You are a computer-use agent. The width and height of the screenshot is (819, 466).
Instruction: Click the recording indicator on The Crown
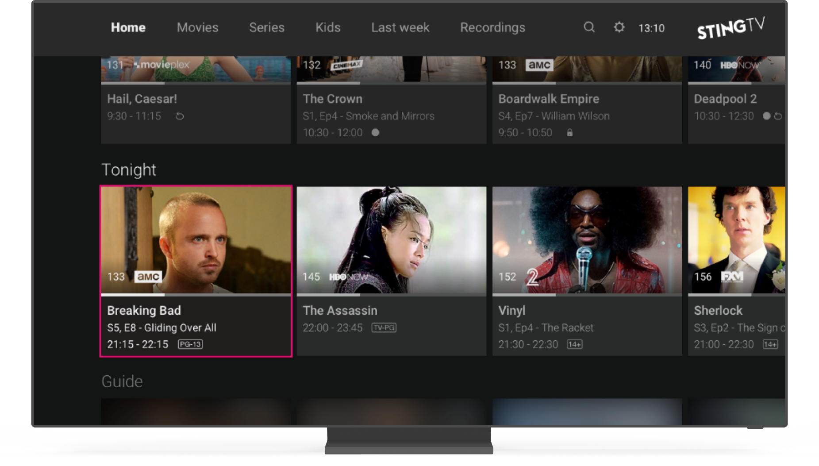click(375, 132)
